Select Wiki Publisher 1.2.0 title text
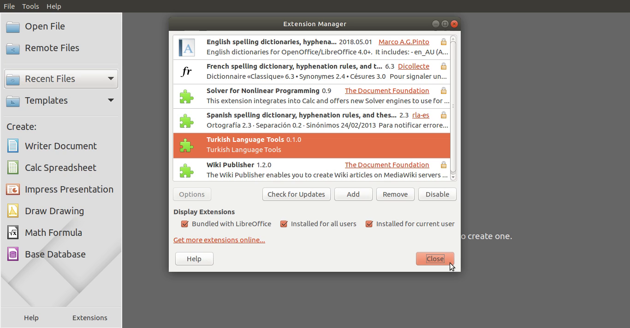Screen dimensions: 630x328 click(239, 165)
